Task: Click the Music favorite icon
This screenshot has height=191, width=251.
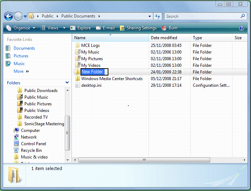Action: (x=8, y=64)
